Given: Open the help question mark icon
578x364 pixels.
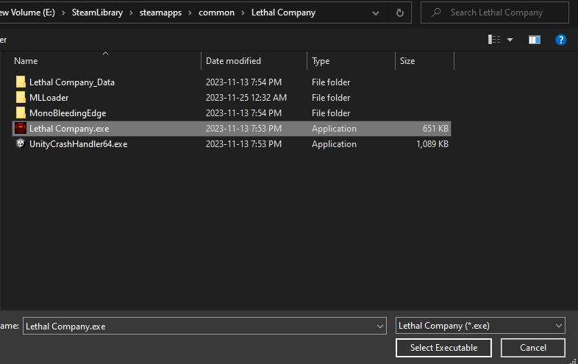Looking at the screenshot, I should [x=561, y=40].
